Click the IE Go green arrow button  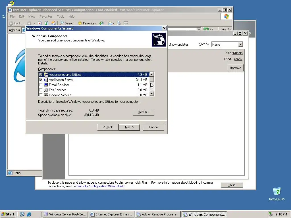(206, 29)
